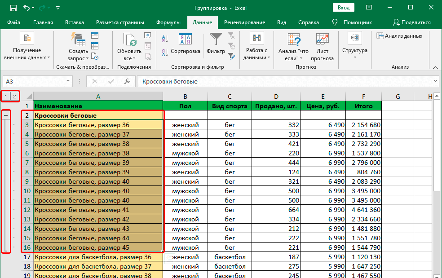Viewport: 442px width, 278px height.
Task: Click the Data Analysis (Анализ данных) button
Action: click(400, 36)
